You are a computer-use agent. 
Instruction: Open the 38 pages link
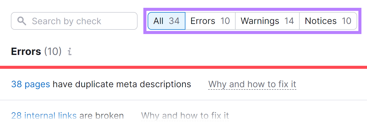[31, 84]
